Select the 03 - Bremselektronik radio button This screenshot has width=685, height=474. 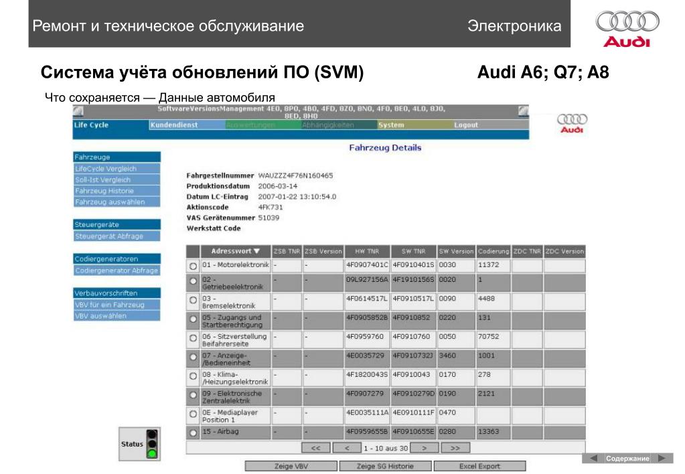tap(193, 300)
